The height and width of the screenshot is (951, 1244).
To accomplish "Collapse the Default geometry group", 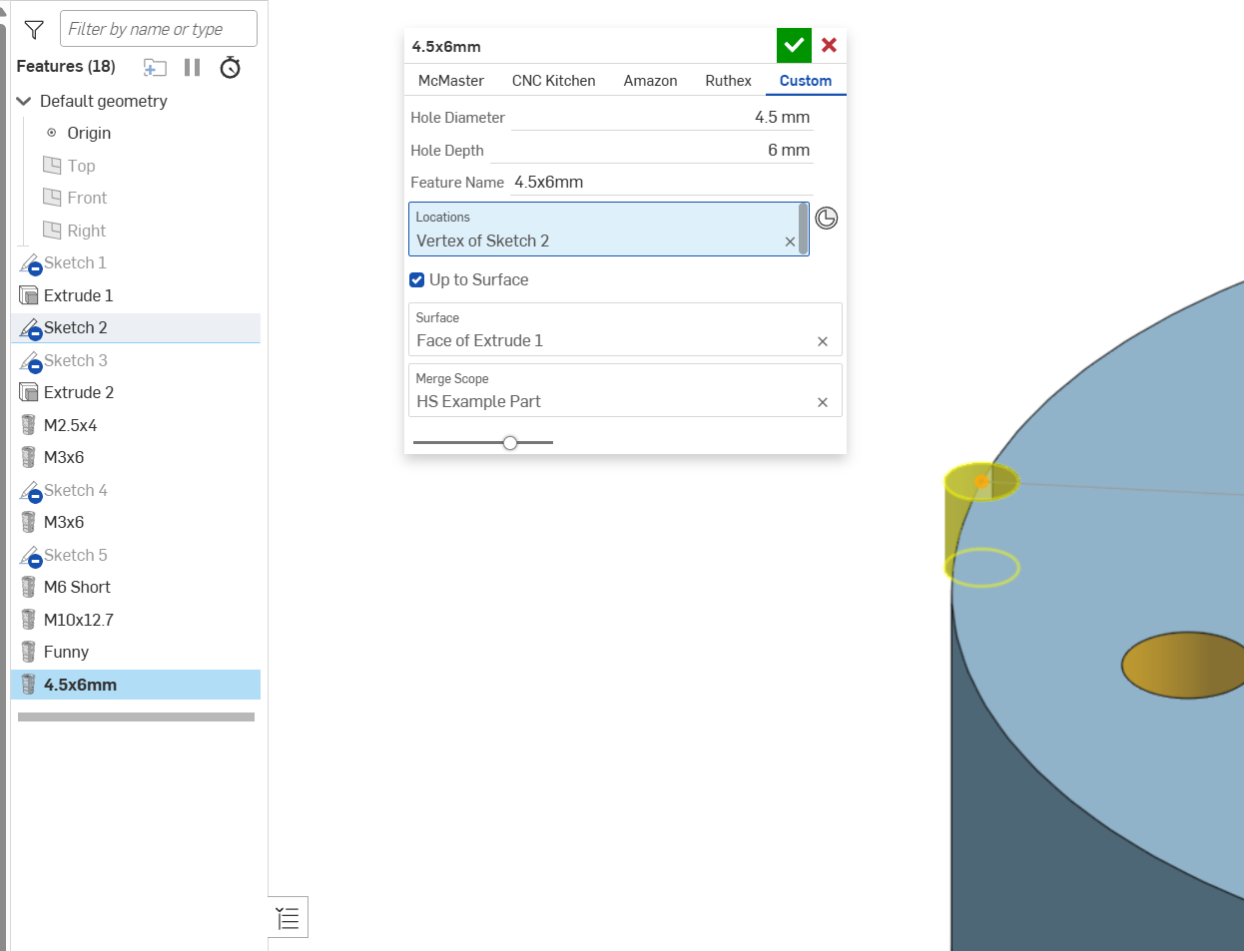I will (x=24, y=101).
